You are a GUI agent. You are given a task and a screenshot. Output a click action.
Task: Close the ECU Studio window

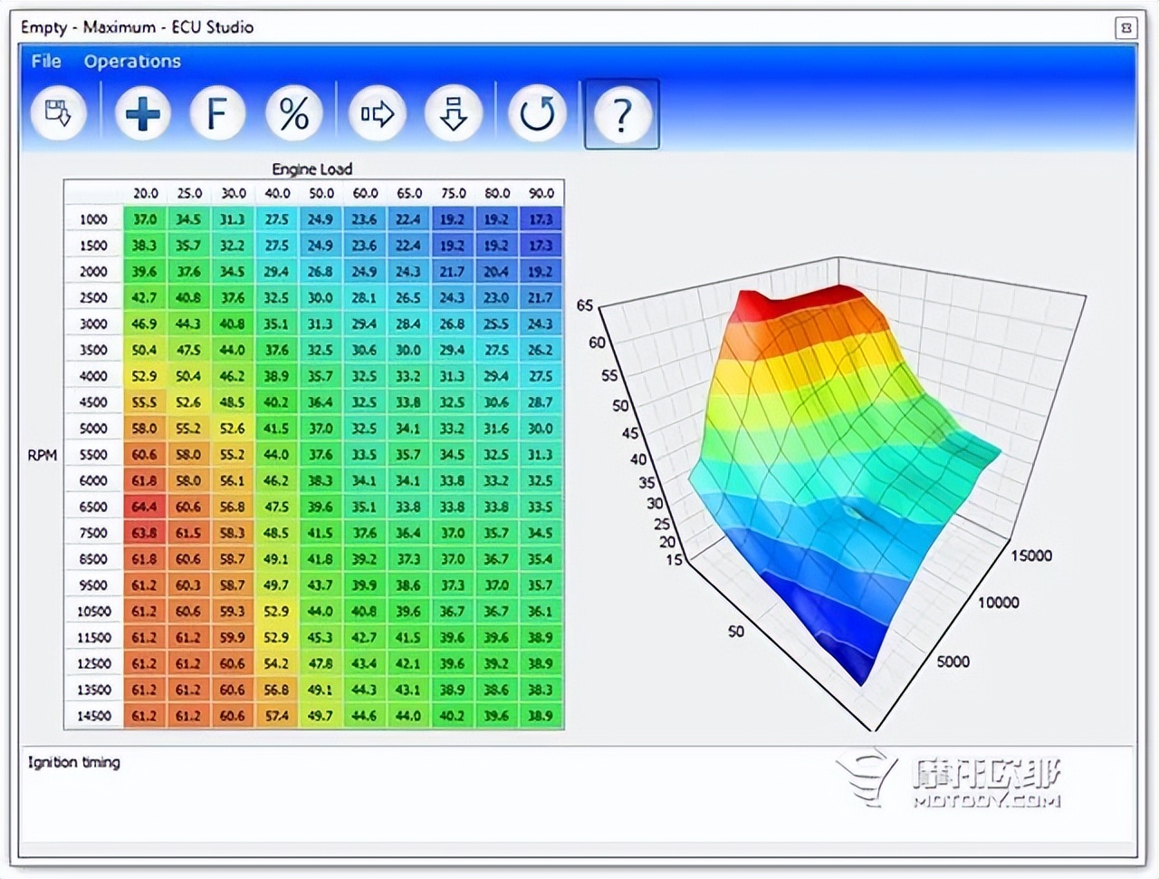click(1125, 28)
